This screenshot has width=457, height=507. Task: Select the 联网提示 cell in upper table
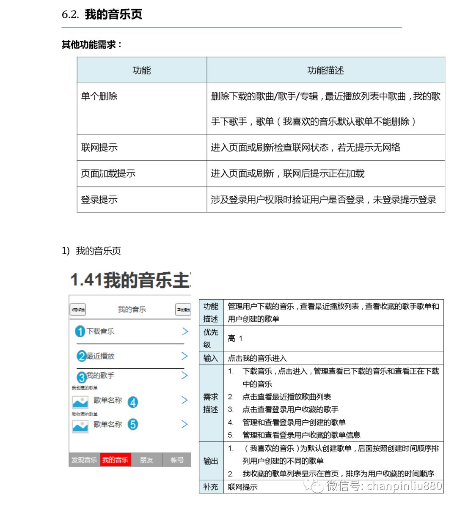click(x=142, y=148)
